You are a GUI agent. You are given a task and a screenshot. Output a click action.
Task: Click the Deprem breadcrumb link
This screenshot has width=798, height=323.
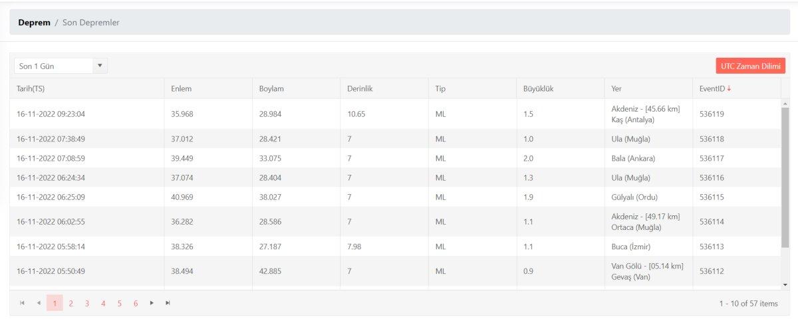[34, 23]
